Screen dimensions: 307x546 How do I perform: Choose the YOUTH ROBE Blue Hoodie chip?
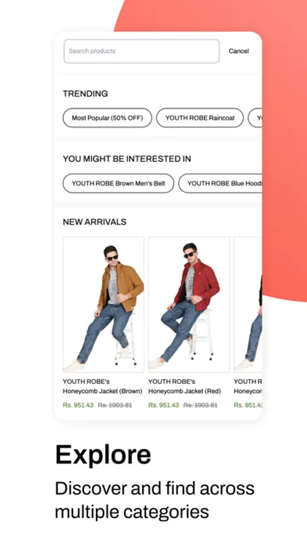[220, 183]
